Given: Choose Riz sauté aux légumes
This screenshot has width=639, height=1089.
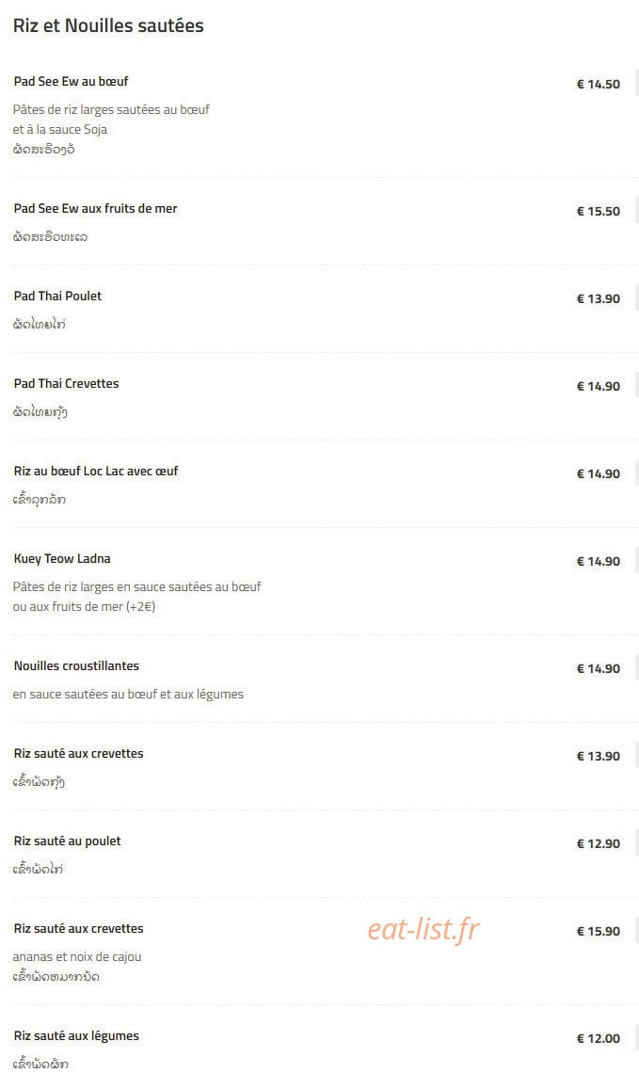Looking at the screenshot, I should click(x=76, y=1035).
